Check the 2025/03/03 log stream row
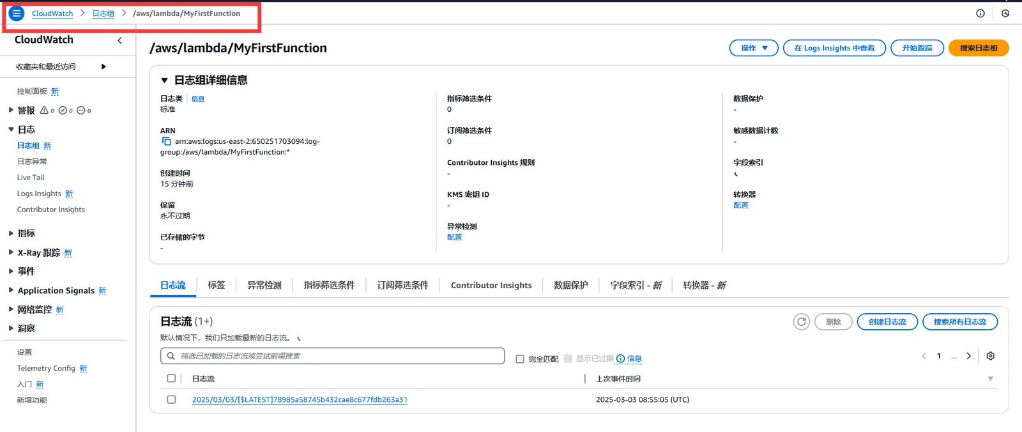The height and width of the screenshot is (432, 1022). pos(171,399)
